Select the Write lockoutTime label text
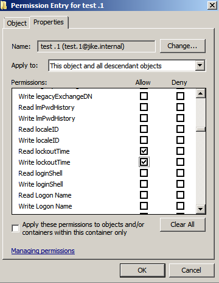Viewport: 219px width, 283px height. pyautogui.click(x=44, y=162)
